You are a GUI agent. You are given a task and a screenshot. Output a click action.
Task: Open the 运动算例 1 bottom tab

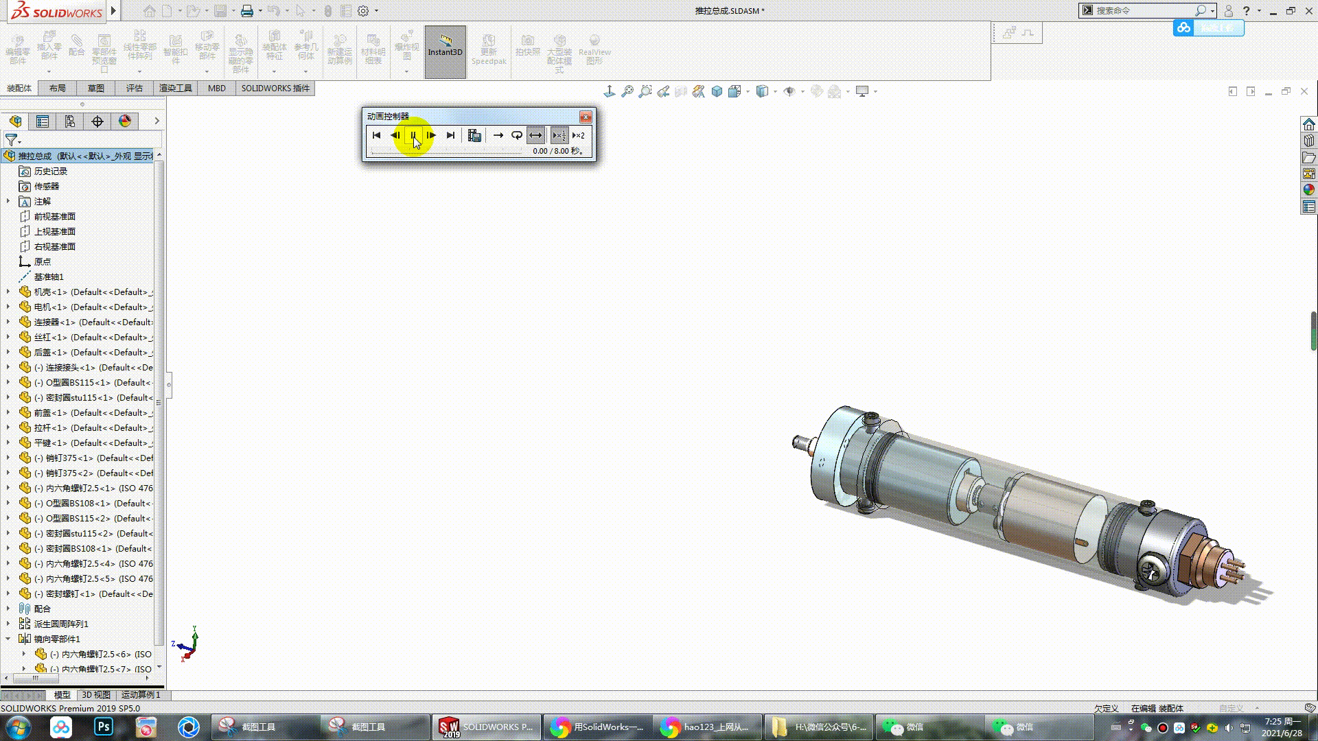tap(140, 694)
